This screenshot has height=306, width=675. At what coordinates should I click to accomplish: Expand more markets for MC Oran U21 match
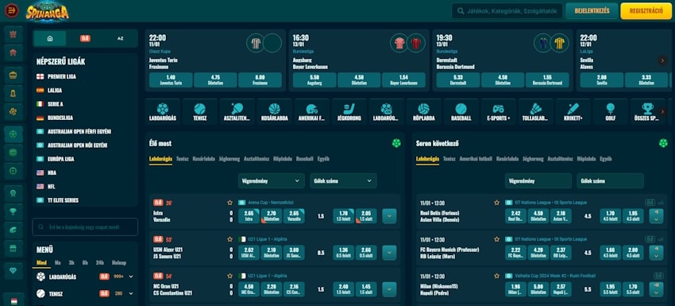(389, 289)
